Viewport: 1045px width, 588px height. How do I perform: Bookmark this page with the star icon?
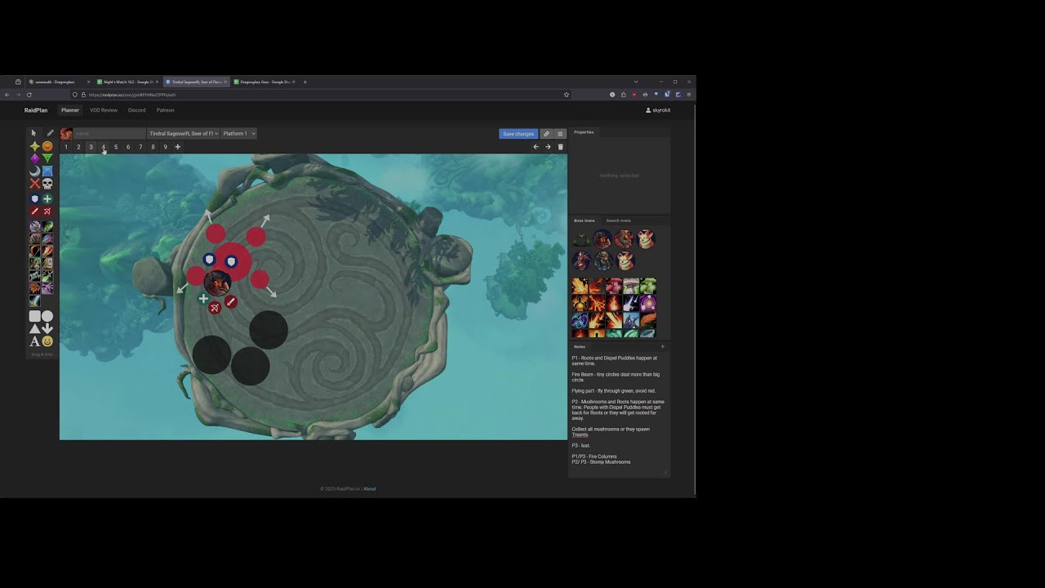[567, 95]
